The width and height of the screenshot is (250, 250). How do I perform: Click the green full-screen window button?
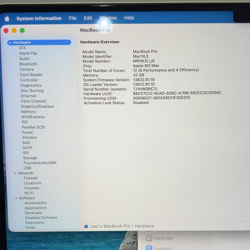coord(22,31)
